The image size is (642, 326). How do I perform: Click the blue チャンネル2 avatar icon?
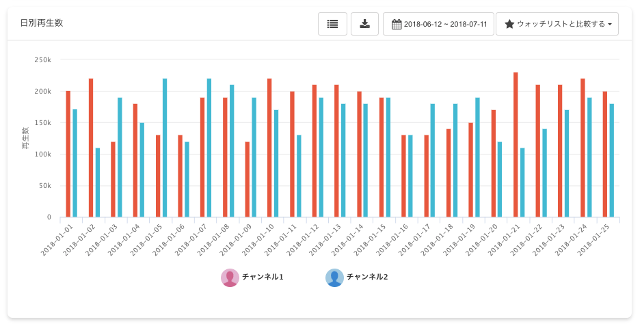334,277
